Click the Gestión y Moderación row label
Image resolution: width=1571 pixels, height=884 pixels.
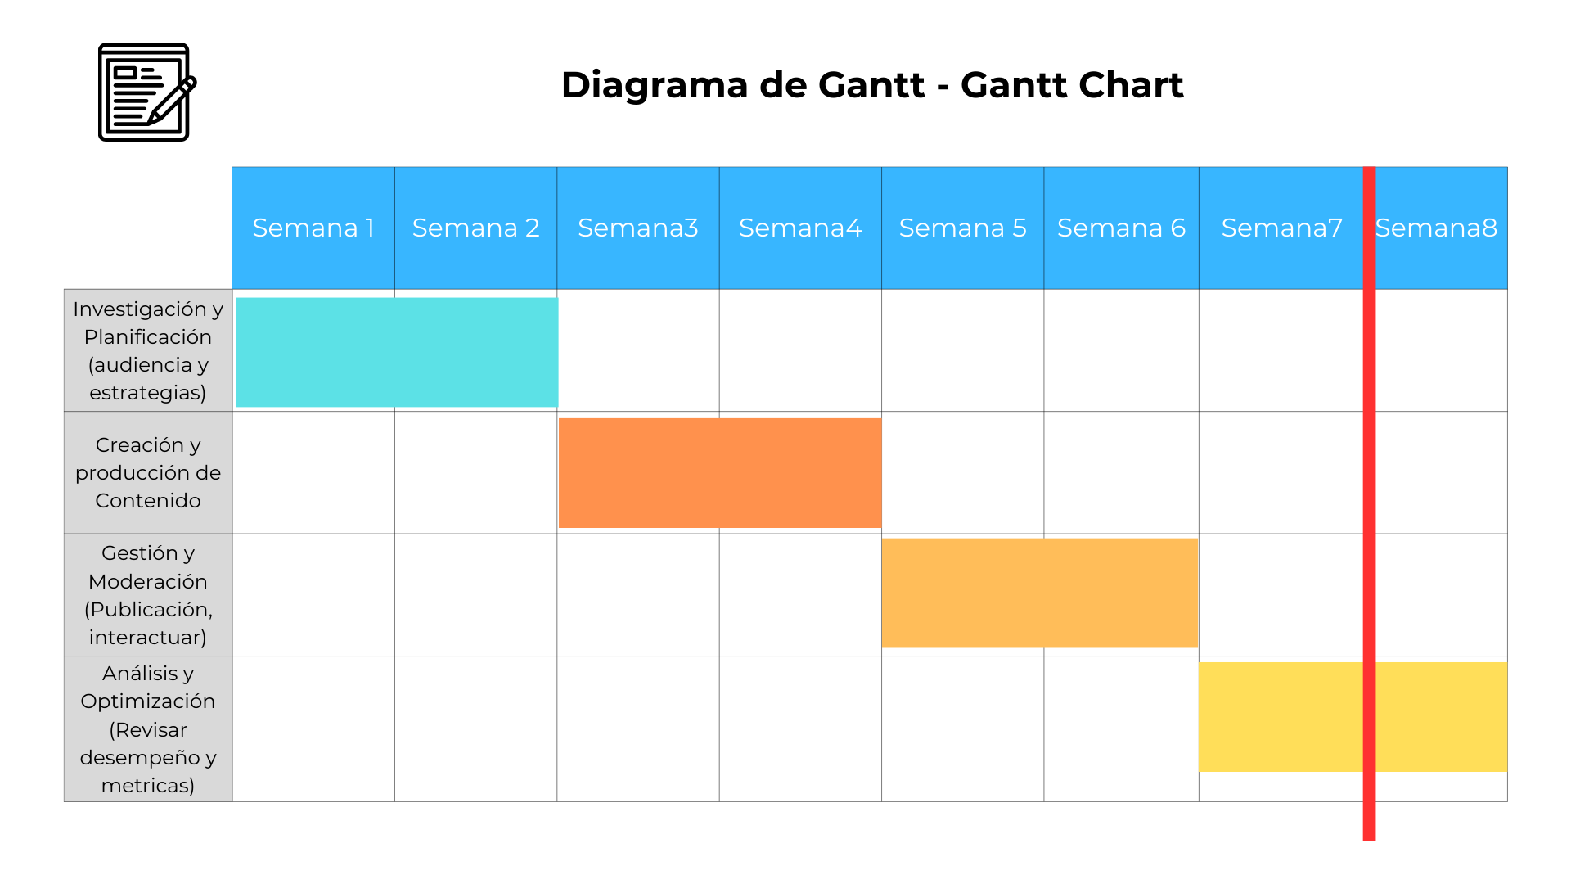coord(148,595)
